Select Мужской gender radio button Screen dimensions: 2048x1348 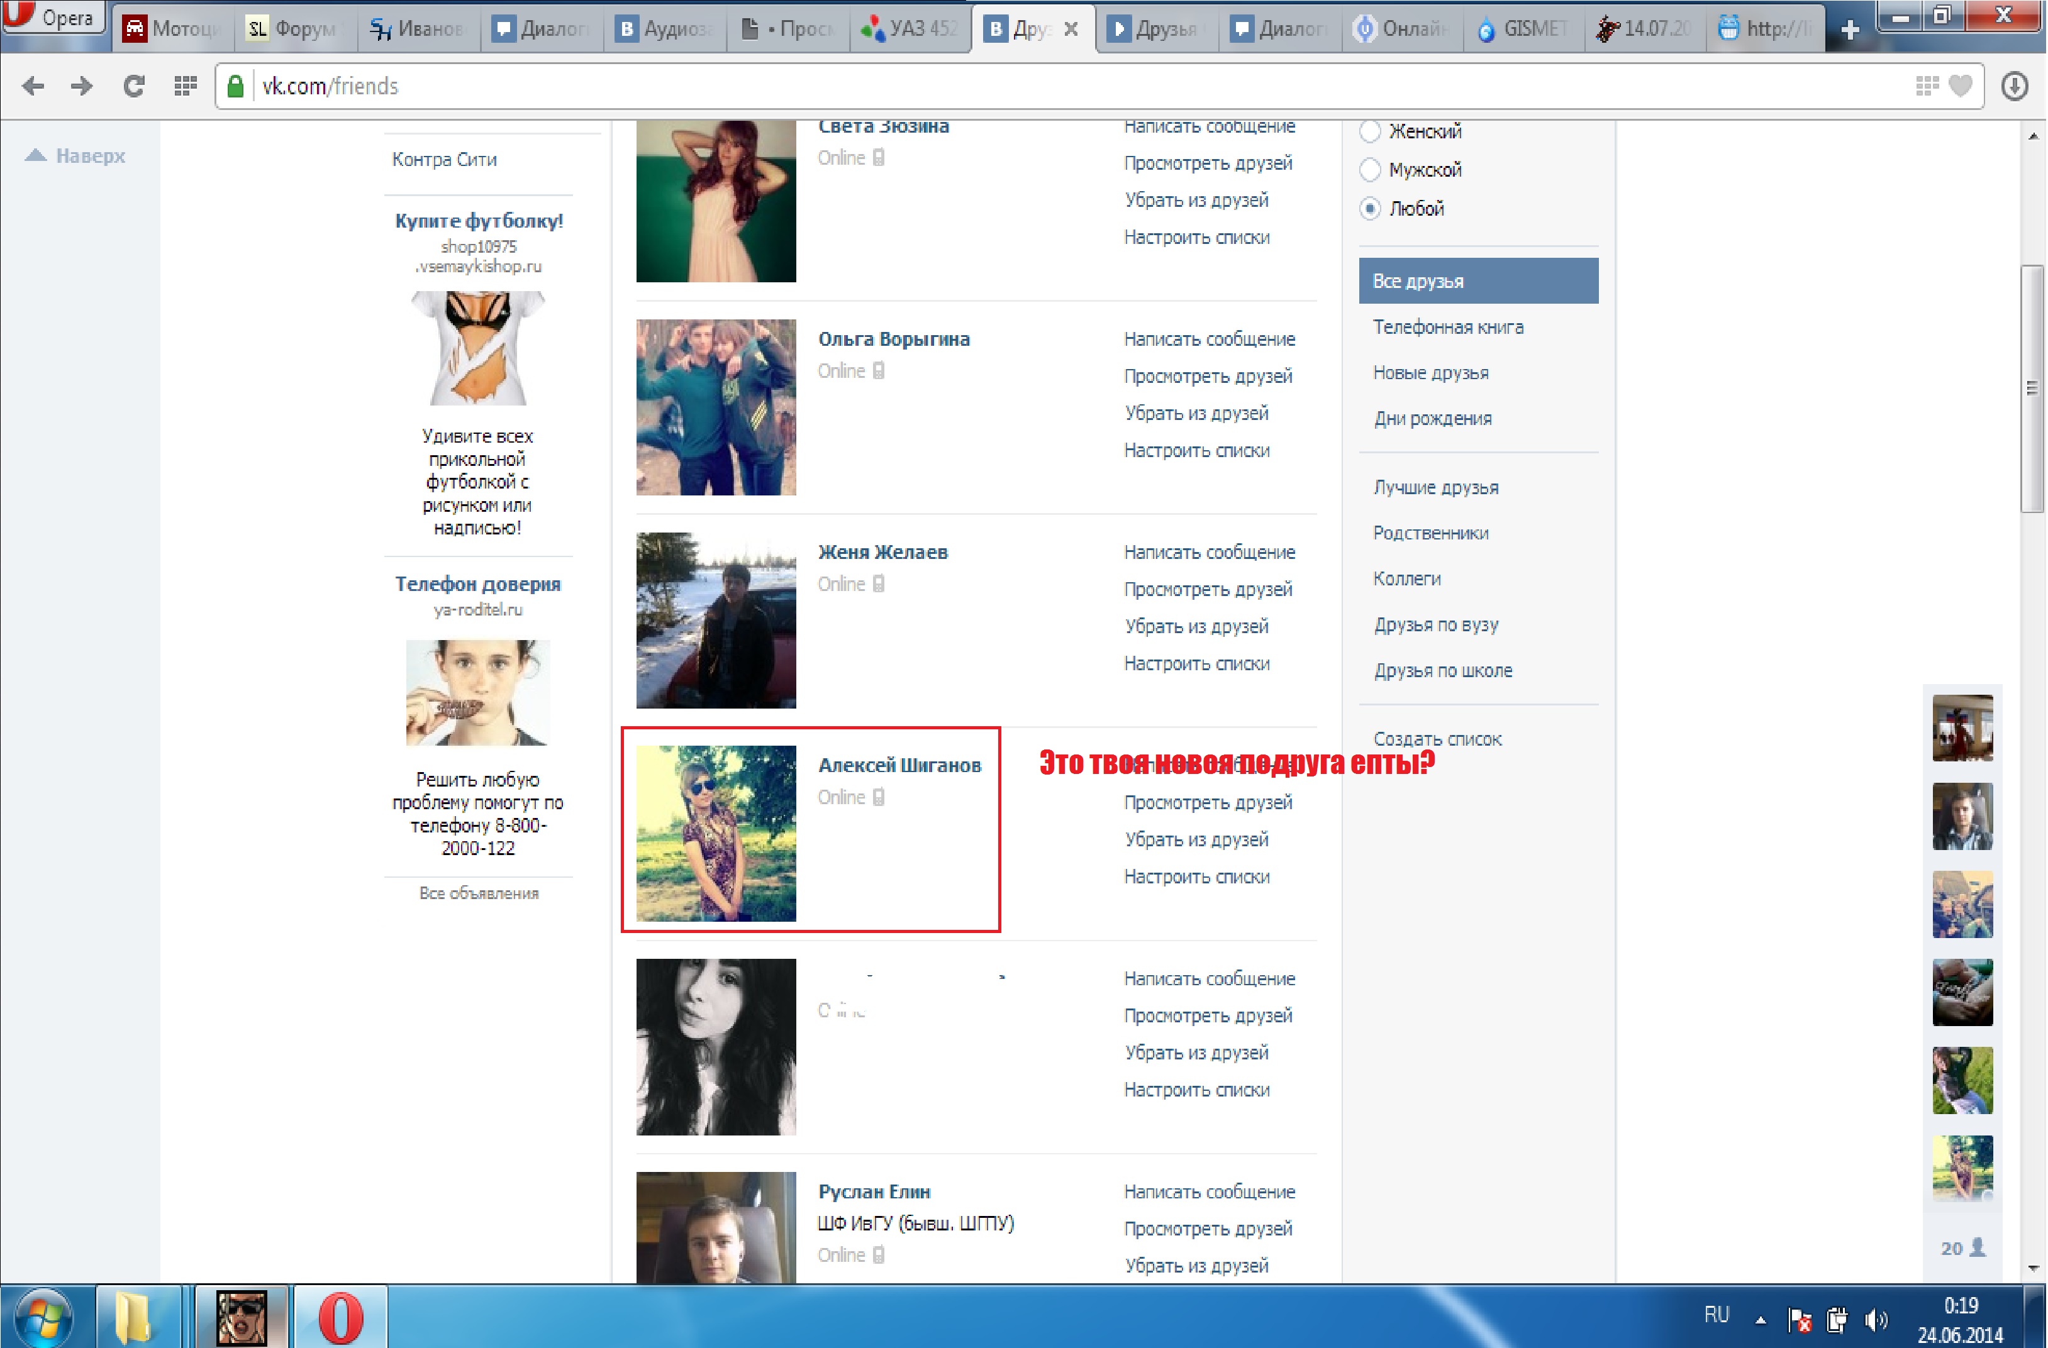(x=1370, y=170)
